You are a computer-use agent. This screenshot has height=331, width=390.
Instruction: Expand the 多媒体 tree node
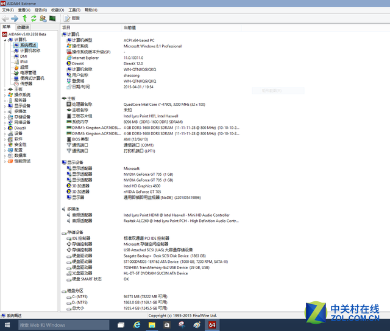tap(5, 111)
